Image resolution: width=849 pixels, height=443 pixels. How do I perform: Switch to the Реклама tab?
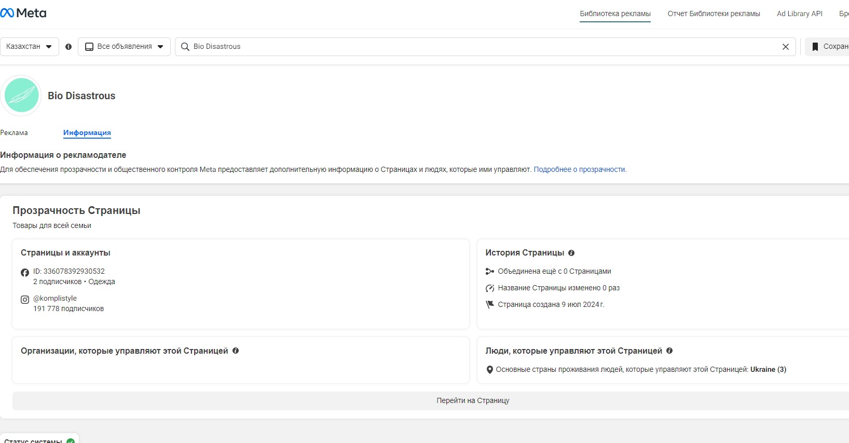[x=14, y=133]
